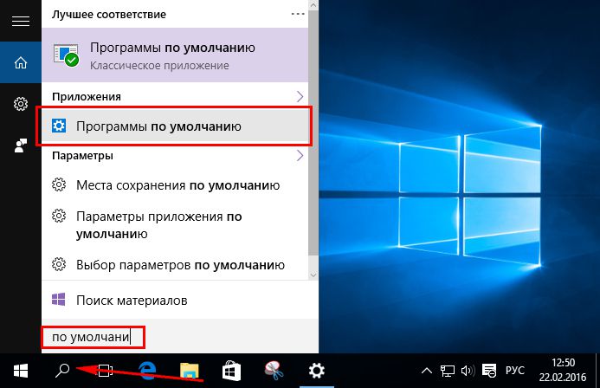The width and height of the screenshot is (600, 388).
Task: Open Windows Store from the taskbar
Action: coord(232,371)
